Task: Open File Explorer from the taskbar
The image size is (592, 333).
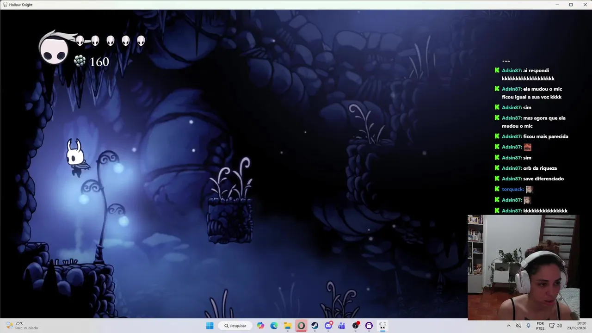Action: click(x=287, y=326)
